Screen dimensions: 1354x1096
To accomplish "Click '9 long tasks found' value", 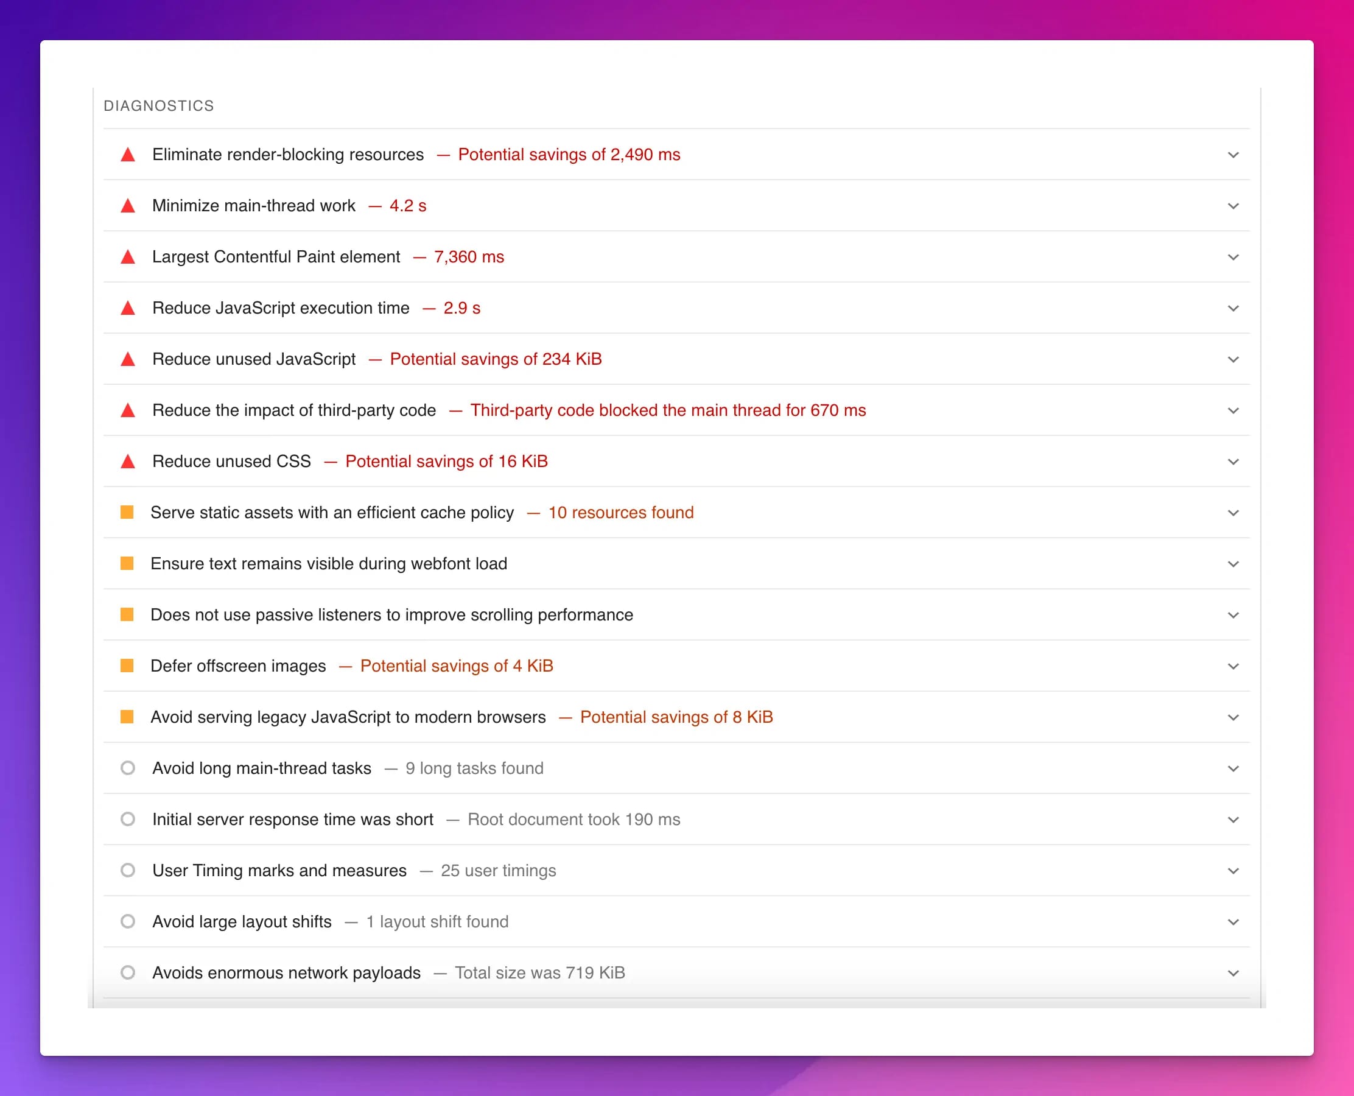I will (475, 768).
